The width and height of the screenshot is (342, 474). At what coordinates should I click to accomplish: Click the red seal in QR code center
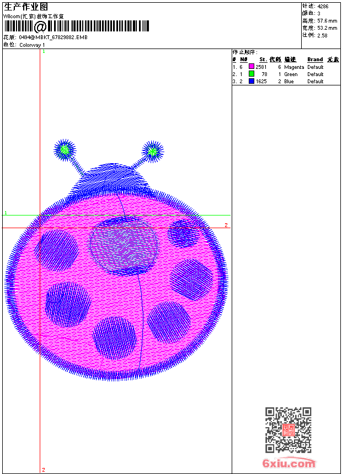point(288,430)
